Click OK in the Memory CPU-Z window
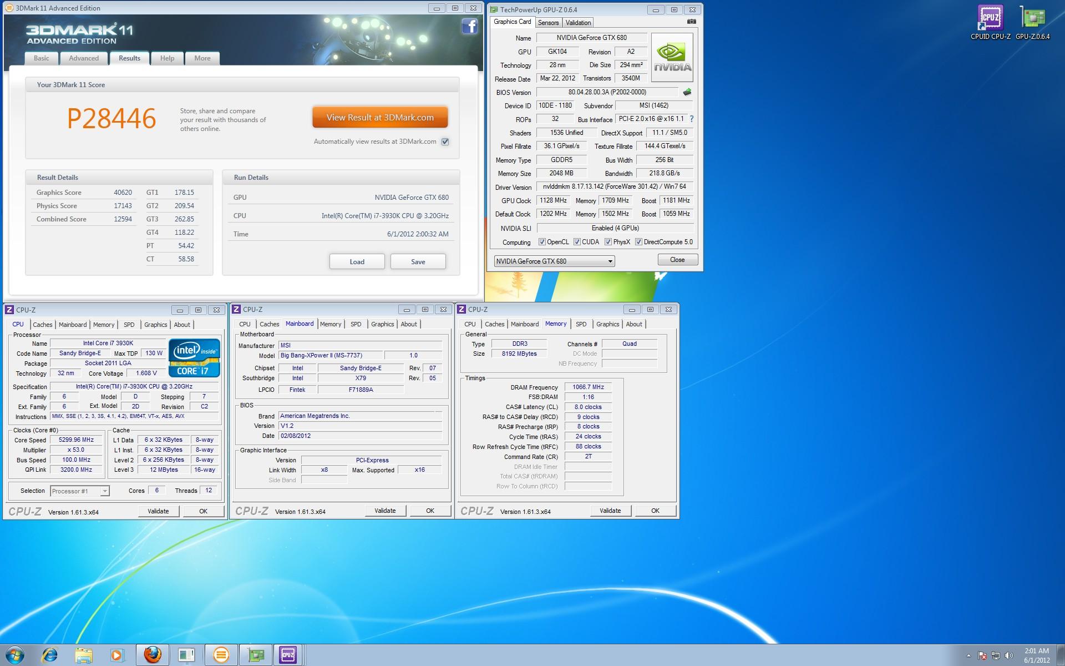Viewport: 1065px width, 666px height. coord(655,511)
